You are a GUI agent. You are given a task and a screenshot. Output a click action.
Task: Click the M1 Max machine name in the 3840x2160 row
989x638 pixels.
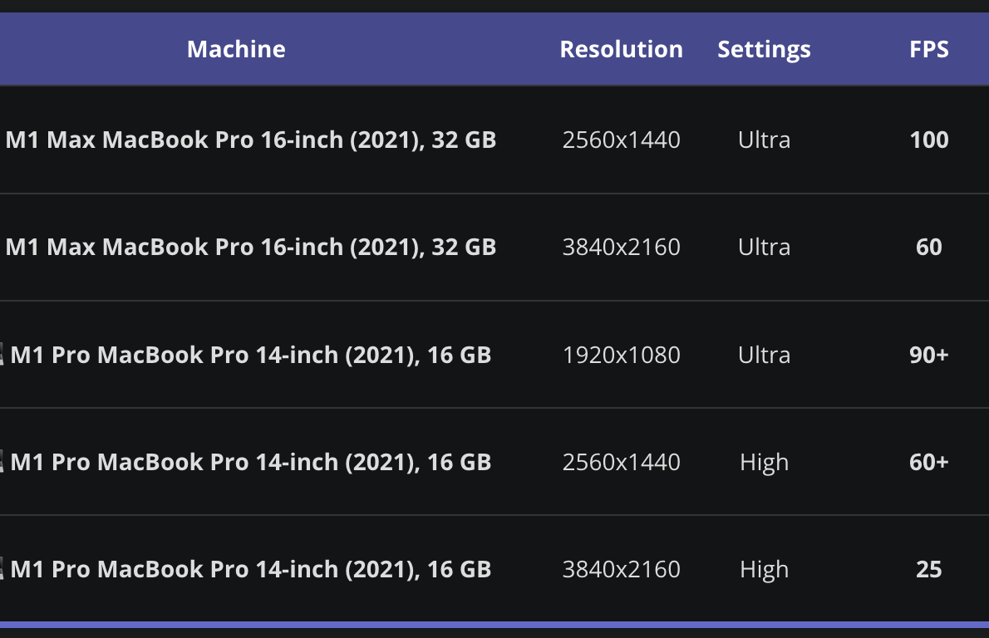click(x=251, y=247)
